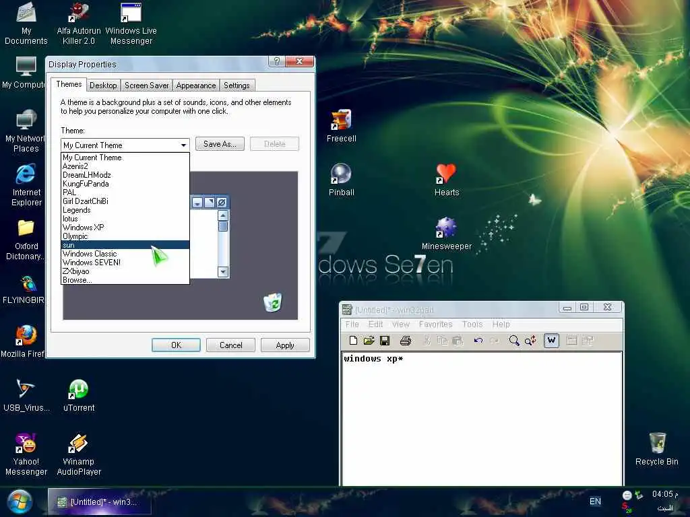Screen dimensions: 690x517
Task: Click New document icon in win32pad toolbar
Action: (x=353, y=340)
